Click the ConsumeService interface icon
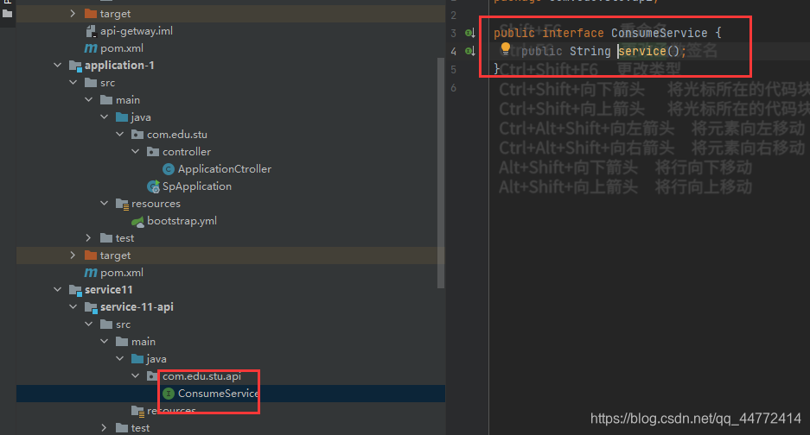The image size is (810, 435). [x=169, y=394]
